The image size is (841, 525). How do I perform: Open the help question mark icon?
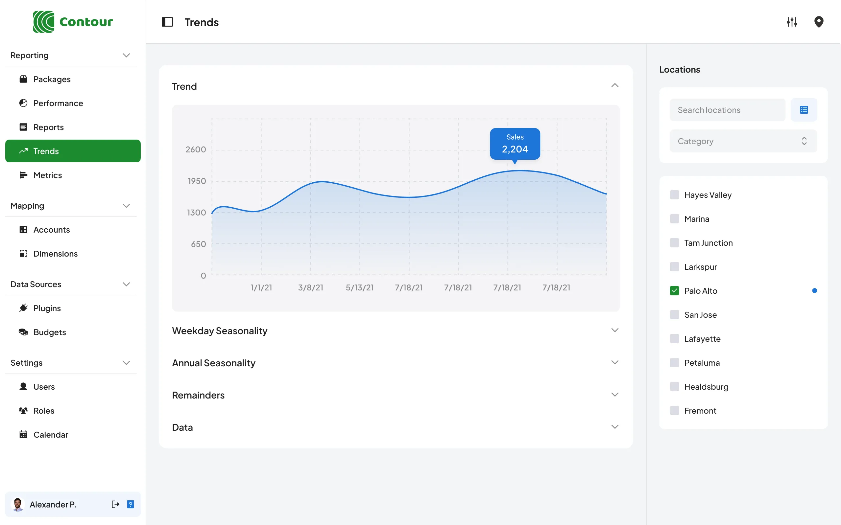pos(130,504)
